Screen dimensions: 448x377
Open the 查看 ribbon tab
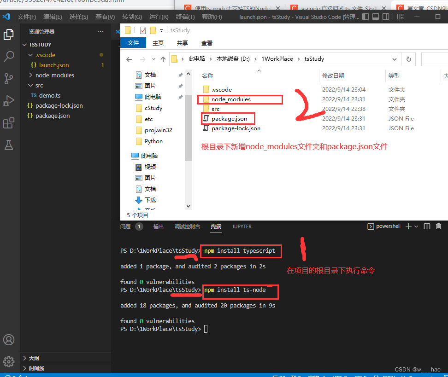207,43
